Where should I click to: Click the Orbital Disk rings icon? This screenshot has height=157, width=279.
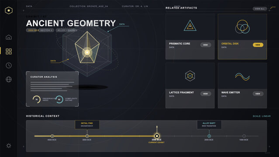tap(242, 27)
